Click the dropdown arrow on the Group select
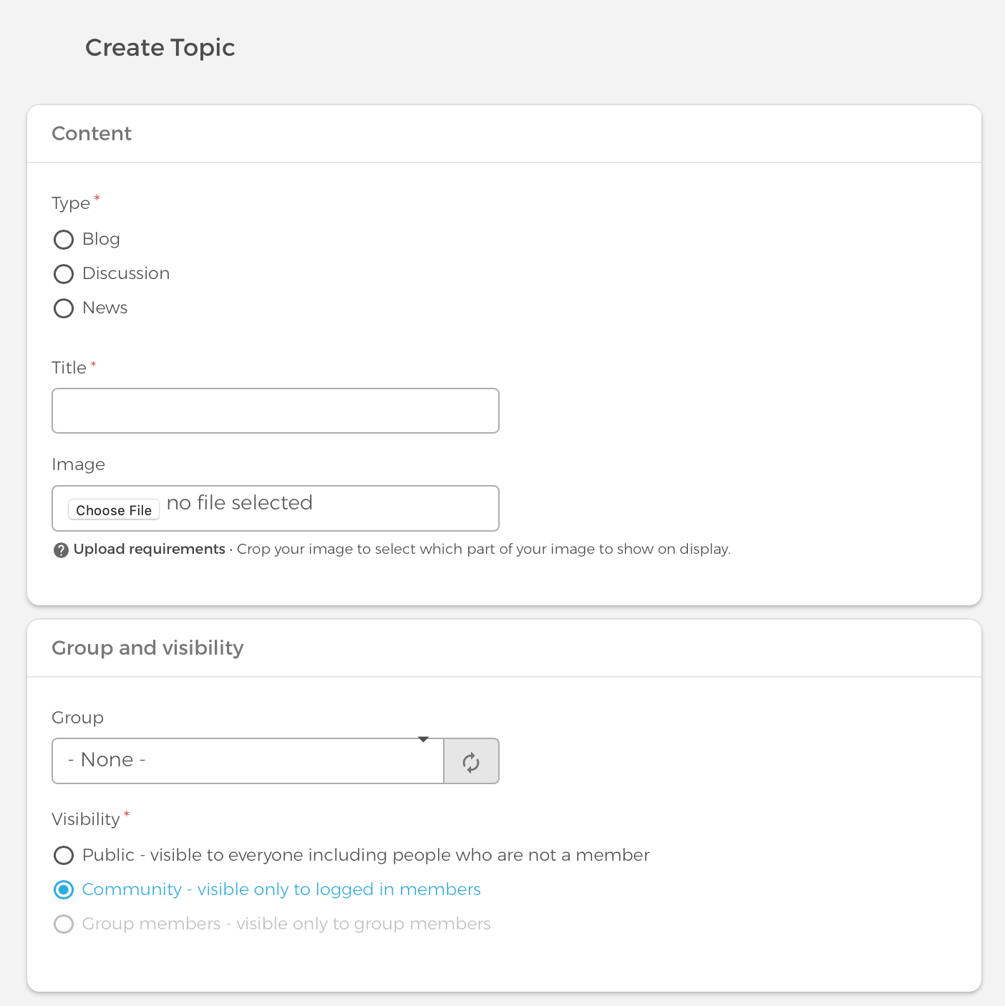 tap(424, 740)
